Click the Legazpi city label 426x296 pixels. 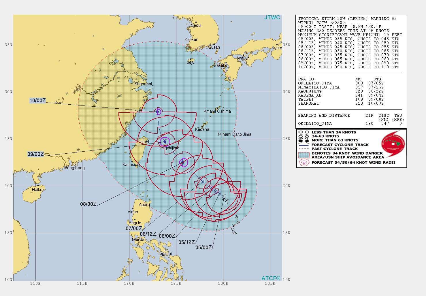[165, 254]
